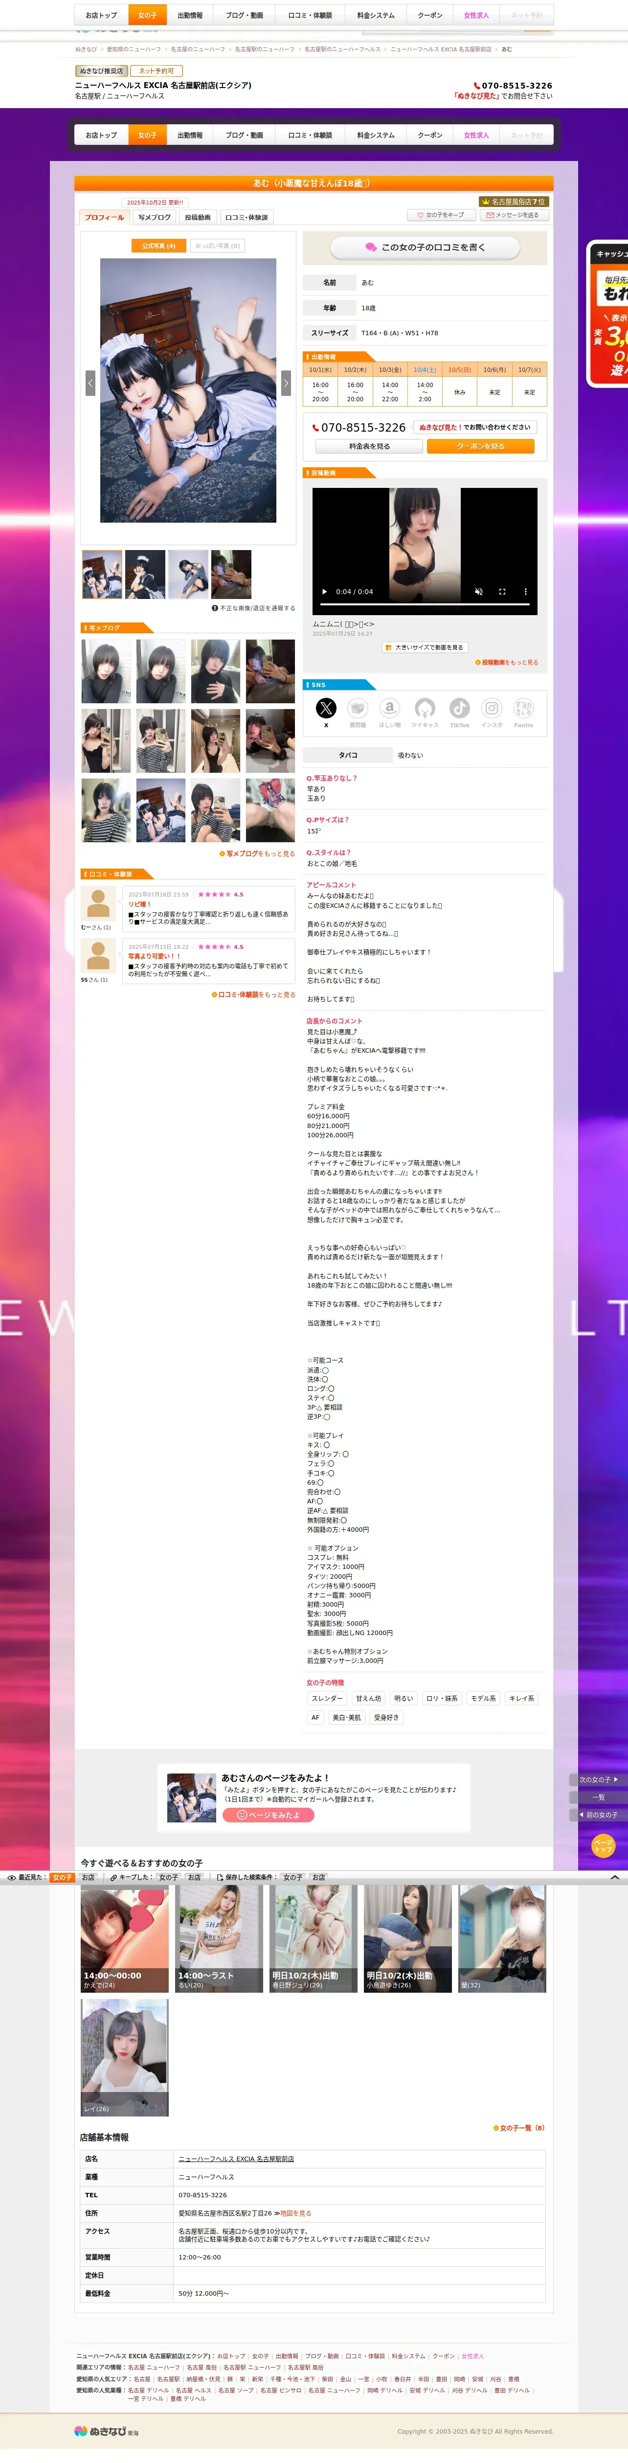
Task: Open 女の子一覧 (8) link
Action: [x=519, y=2128]
